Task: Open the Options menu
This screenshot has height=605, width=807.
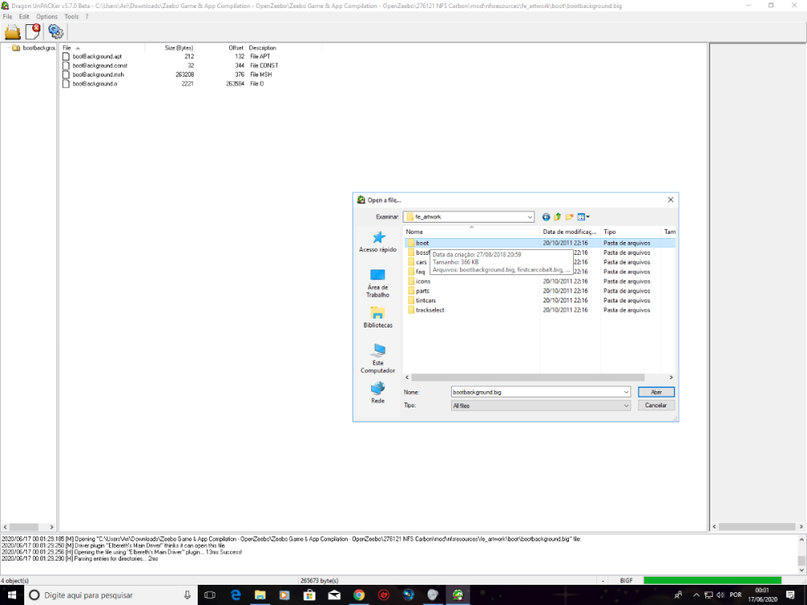Action: (47, 16)
